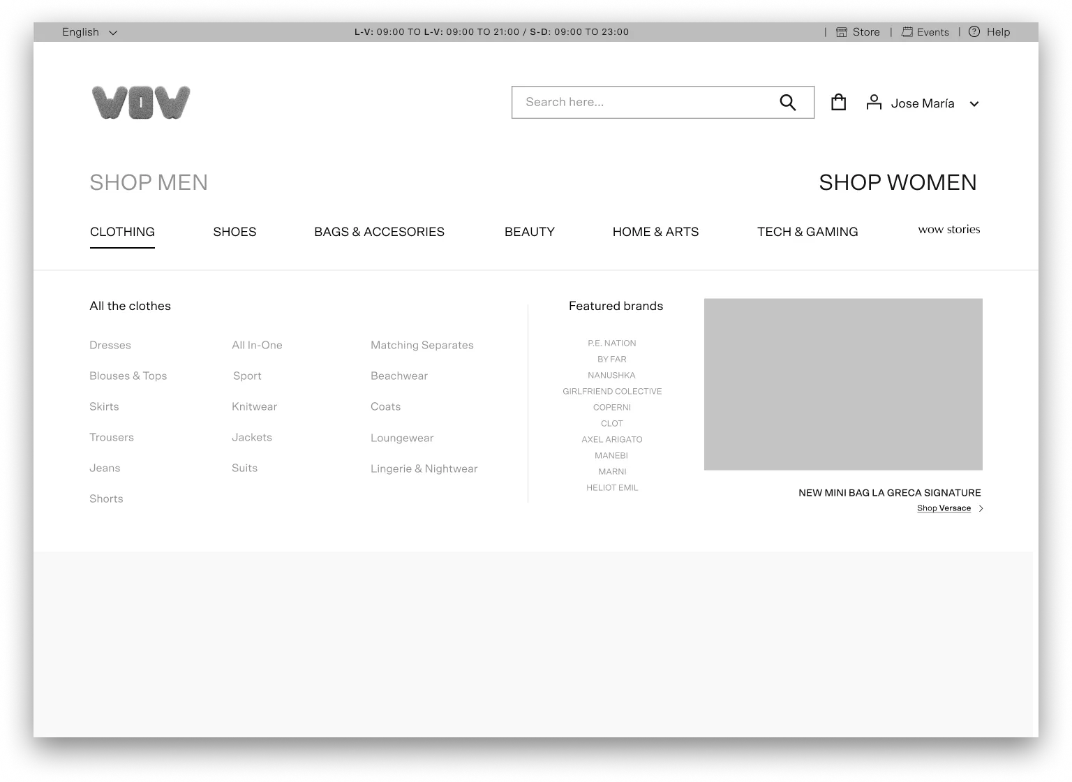Collapse the language selector chevron

pyautogui.click(x=112, y=32)
